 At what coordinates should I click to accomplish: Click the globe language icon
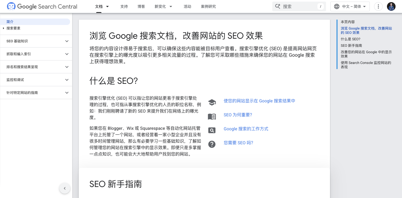pyautogui.click(x=337, y=6)
